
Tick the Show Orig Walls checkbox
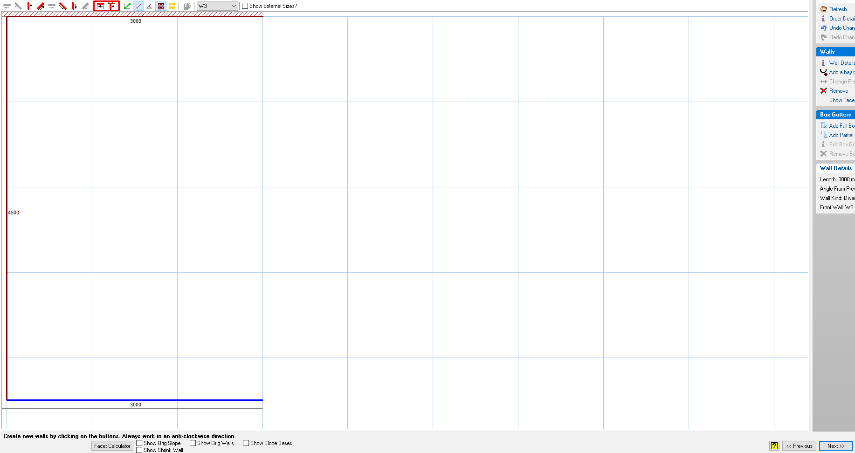pyautogui.click(x=193, y=443)
